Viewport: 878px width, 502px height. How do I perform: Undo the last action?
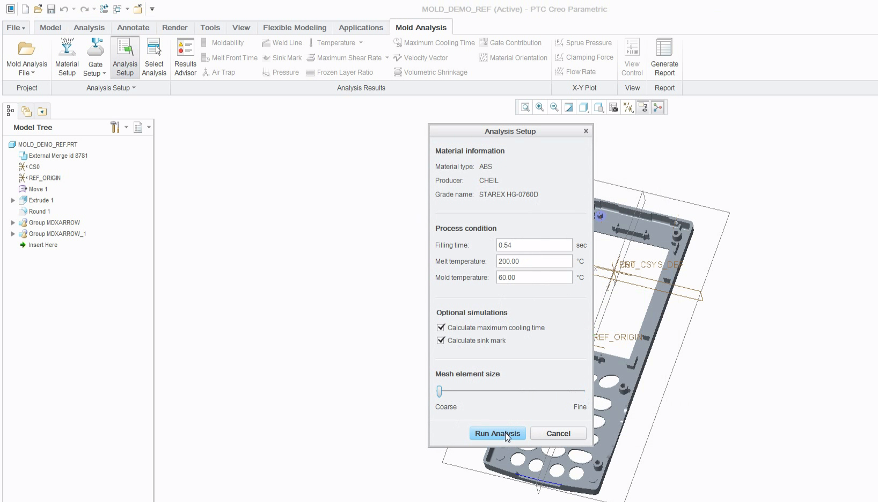click(64, 9)
